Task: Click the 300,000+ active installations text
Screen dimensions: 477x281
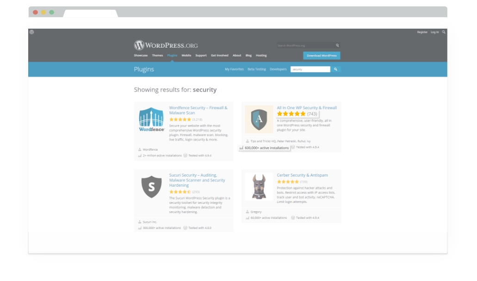Action: coord(162,228)
